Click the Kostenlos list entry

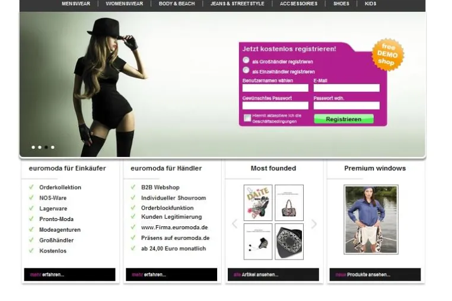(53, 251)
